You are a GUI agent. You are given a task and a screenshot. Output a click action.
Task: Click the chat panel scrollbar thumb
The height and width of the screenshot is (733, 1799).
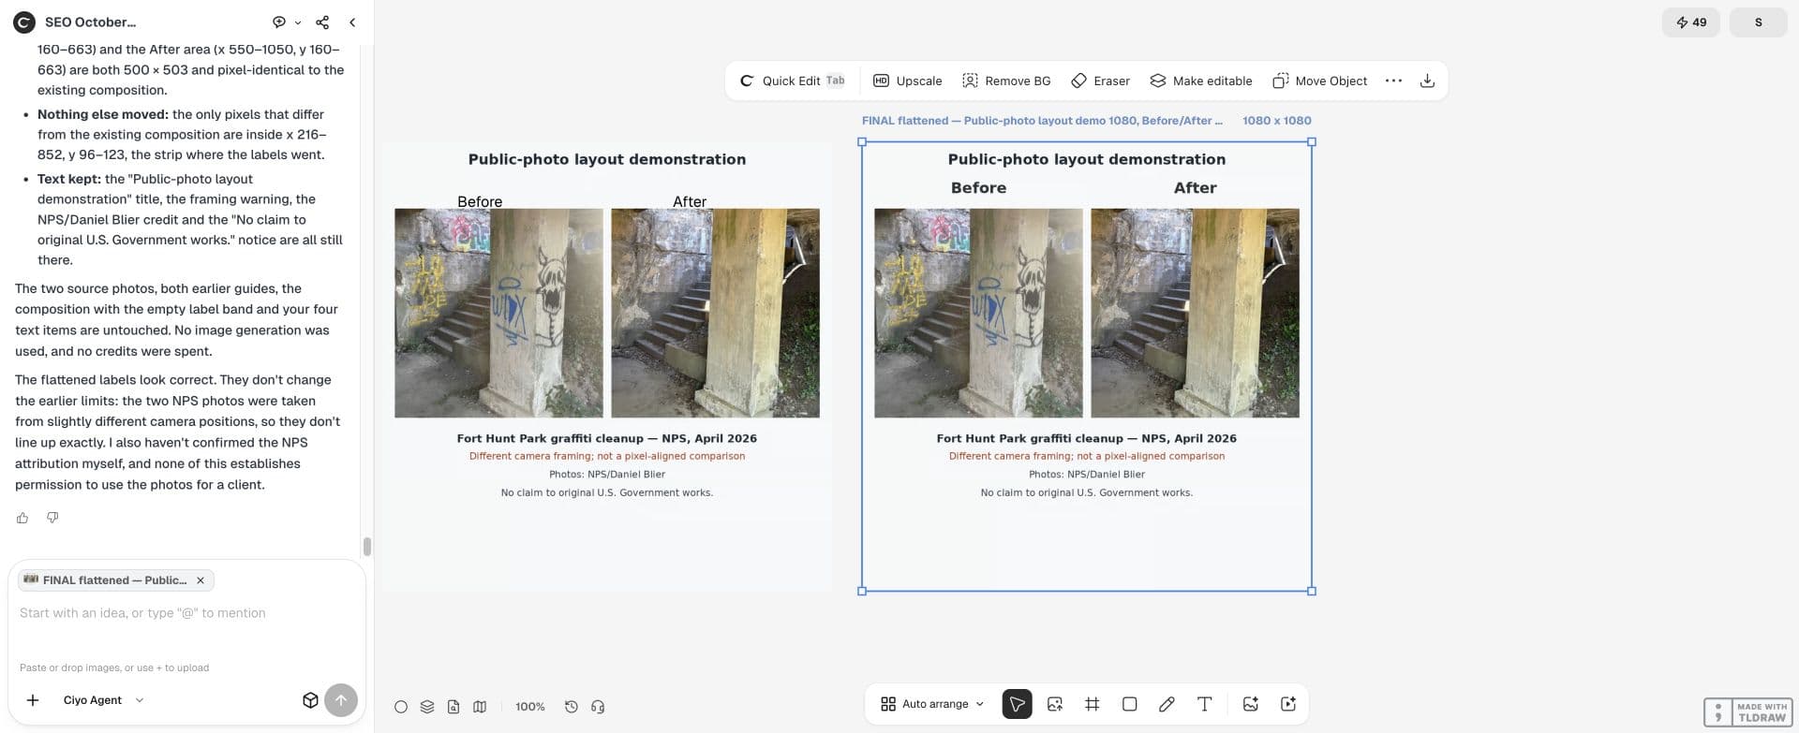pos(367,547)
